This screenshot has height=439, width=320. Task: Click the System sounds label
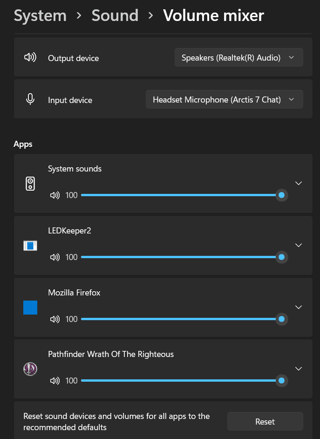coord(75,169)
